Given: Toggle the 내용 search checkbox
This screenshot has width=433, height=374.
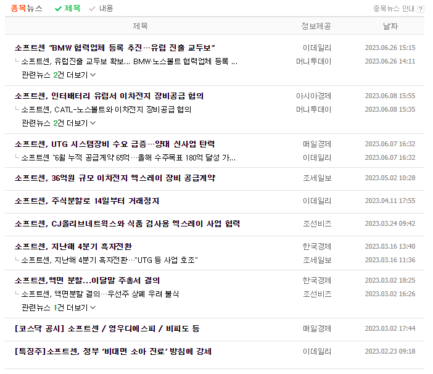Looking at the screenshot, I should (101, 8).
